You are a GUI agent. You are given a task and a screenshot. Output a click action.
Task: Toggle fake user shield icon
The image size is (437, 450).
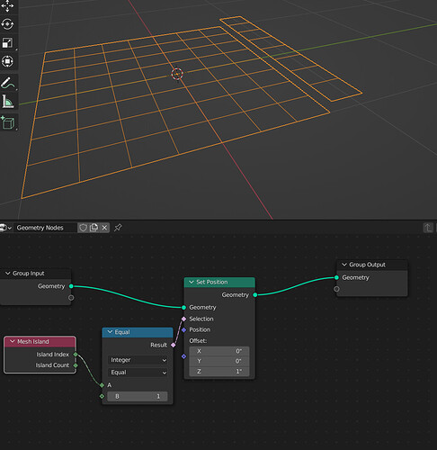83,228
